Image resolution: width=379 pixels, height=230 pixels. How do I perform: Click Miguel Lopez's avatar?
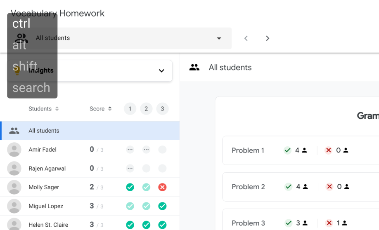coord(14,206)
